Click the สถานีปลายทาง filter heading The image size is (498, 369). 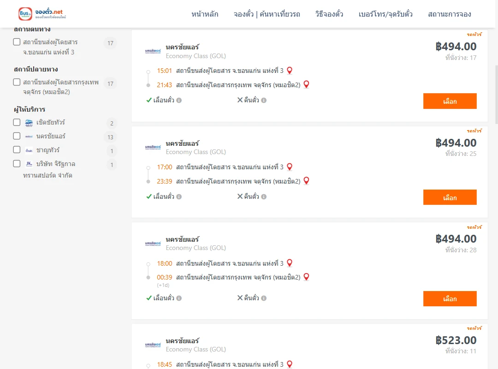click(36, 69)
